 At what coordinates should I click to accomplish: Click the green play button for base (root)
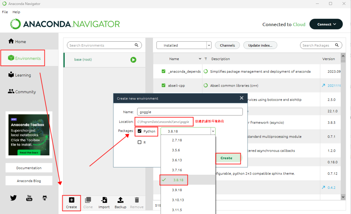coord(133,60)
